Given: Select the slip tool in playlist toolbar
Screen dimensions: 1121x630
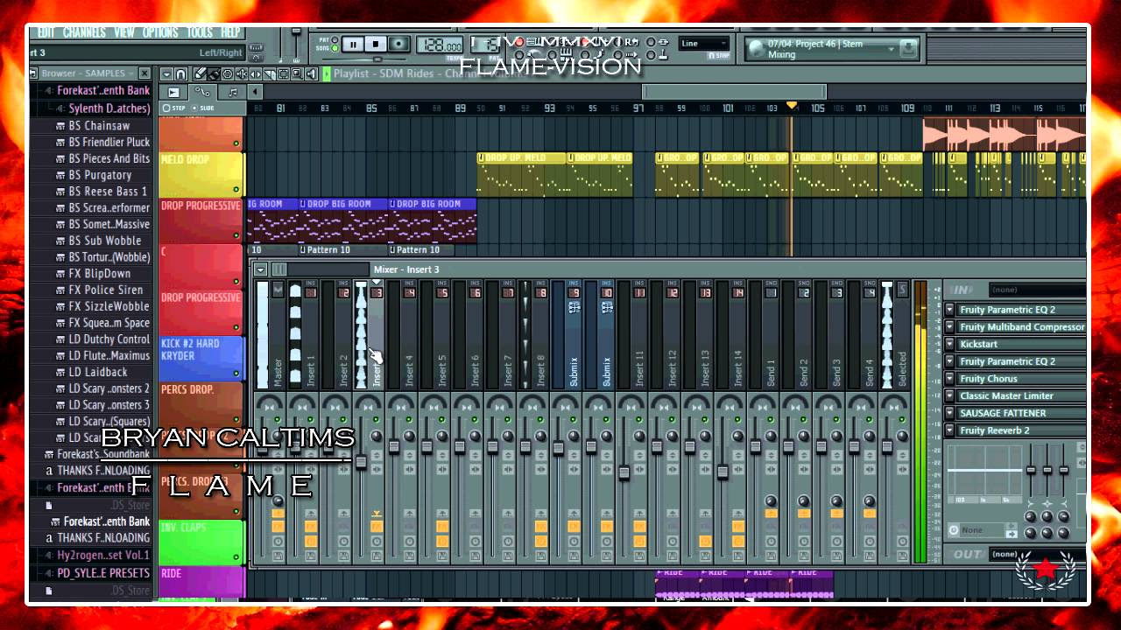Looking at the screenshot, I should tap(255, 74).
